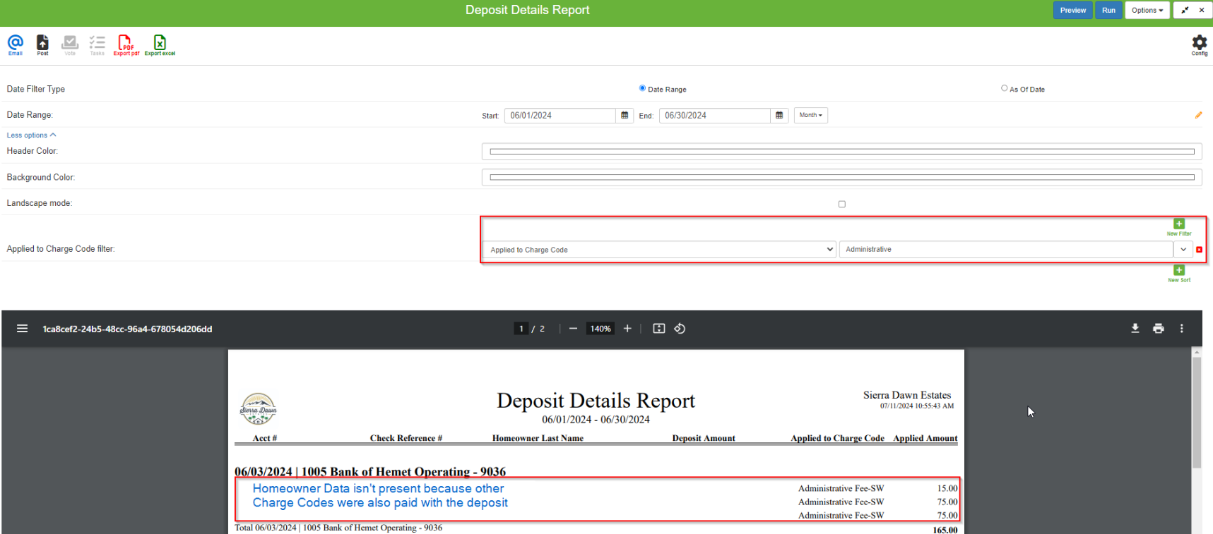Open PDF viewer sidebar menu
This screenshot has width=1213, height=534.
coord(22,329)
